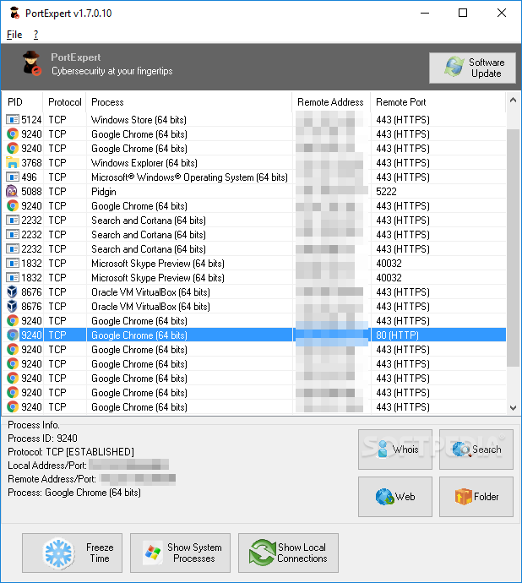Click the Pidgin process icon
The width and height of the screenshot is (522, 583).
[x=13, y=192]
